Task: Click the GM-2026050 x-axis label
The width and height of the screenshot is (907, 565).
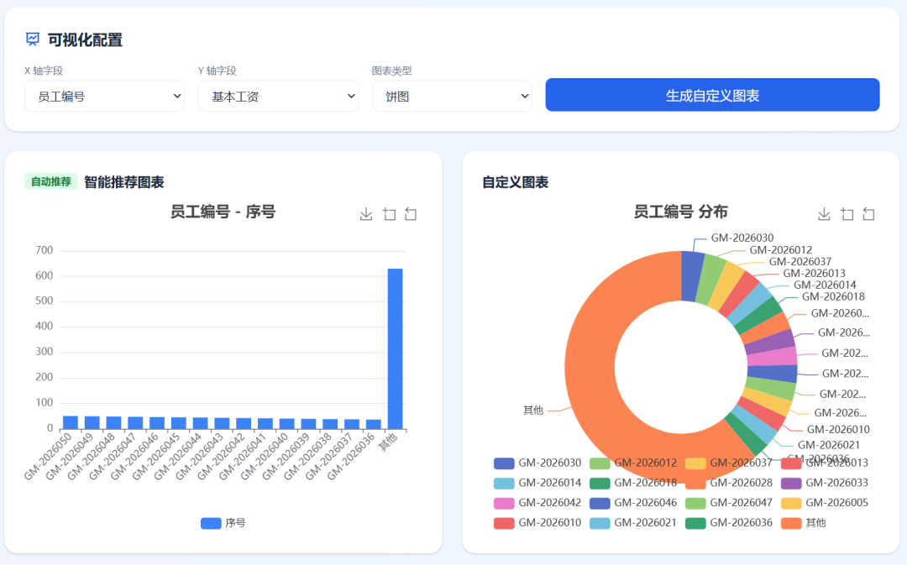Action: coord(47,456)
